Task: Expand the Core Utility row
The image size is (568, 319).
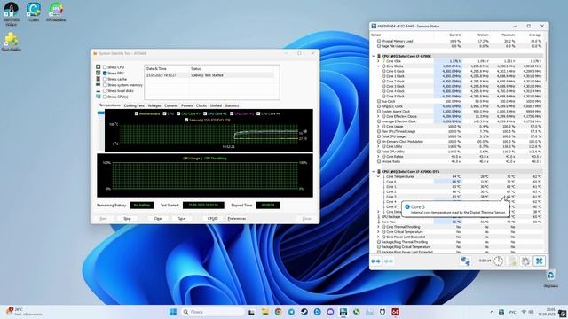Action: [379, 146]
